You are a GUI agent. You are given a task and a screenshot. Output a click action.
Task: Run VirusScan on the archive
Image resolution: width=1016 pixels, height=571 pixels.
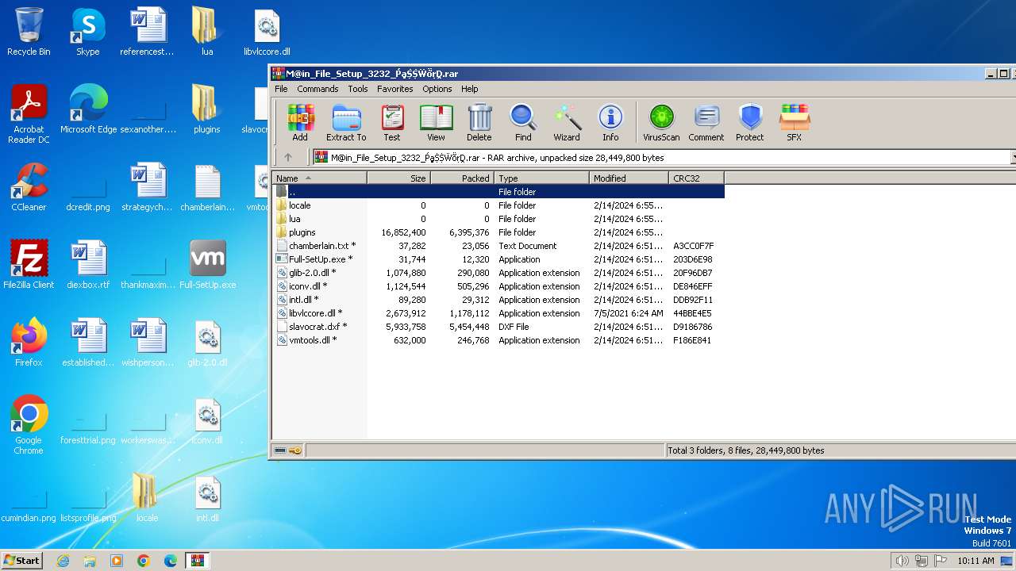point(661,123)
